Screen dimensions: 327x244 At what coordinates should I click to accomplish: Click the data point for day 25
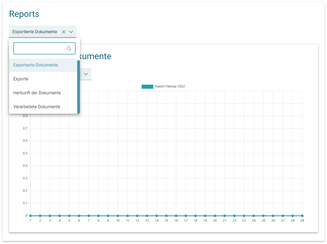(263, 216)
